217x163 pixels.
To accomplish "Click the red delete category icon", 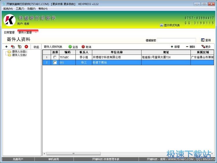I will [26, 47].
